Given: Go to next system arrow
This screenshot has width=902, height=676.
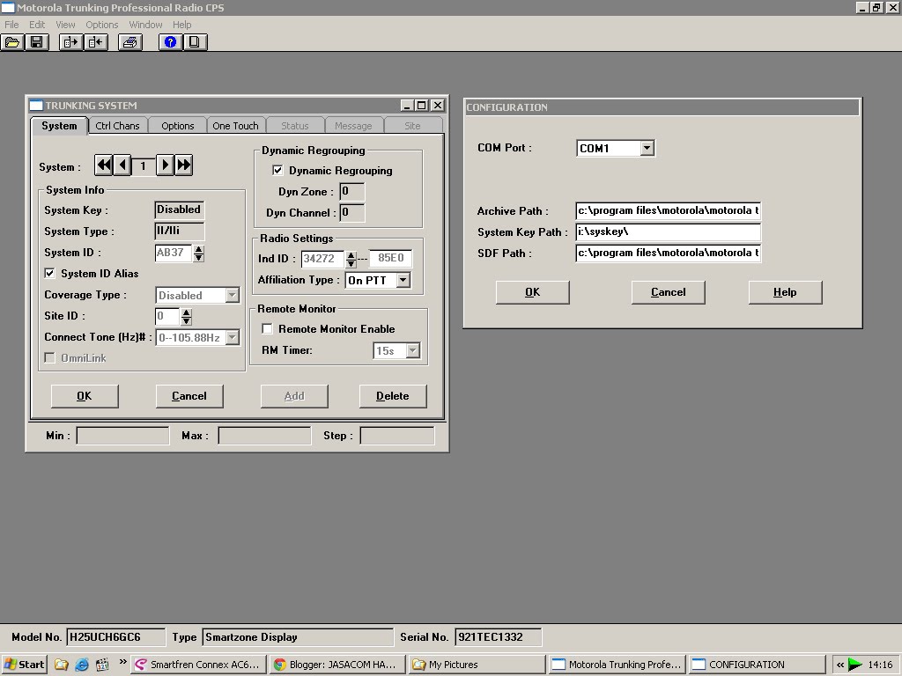Looking at the screenshot, I should point(165,165).
